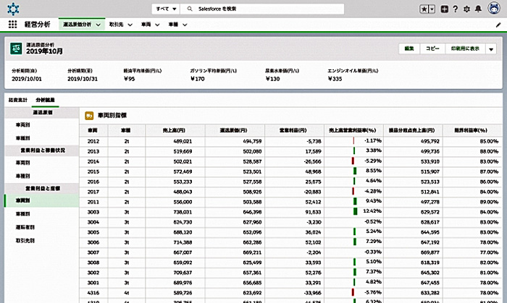Click the pencil icon to edit navigation
The image size is (507, 303).
[x=498, y=25]
